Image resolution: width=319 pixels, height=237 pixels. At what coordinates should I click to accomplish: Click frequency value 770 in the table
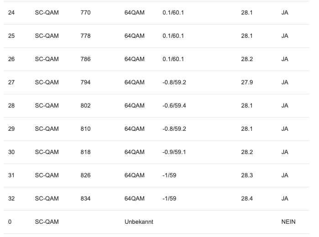tap(85, 13)
